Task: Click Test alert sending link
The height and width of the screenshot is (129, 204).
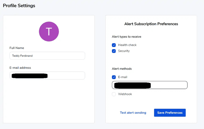Action: [133, 113]
